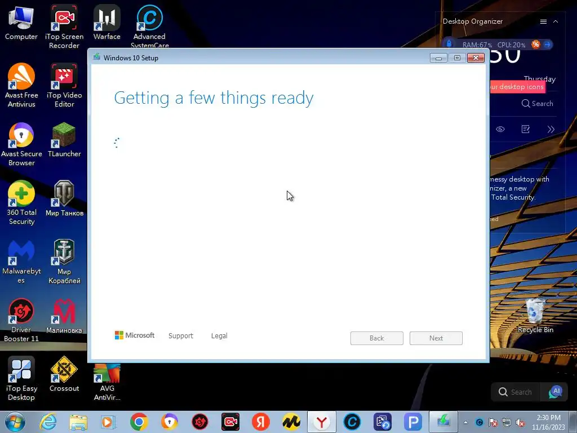Open Action Center flag tray icon

(x=492, y=422)
